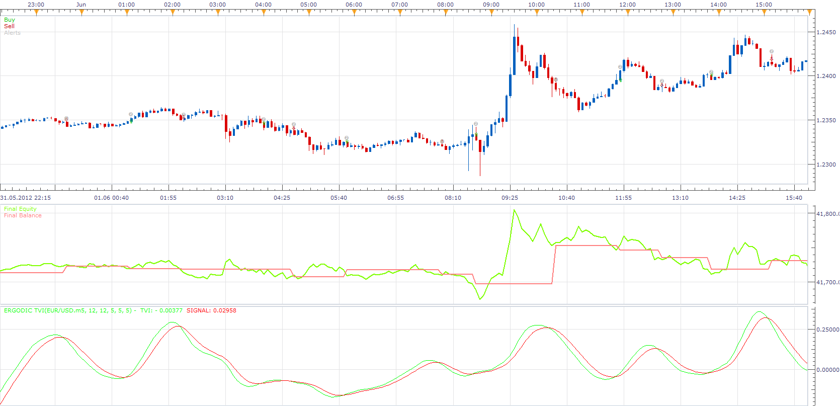Click the orange marker under 09:00

(491, 12)
